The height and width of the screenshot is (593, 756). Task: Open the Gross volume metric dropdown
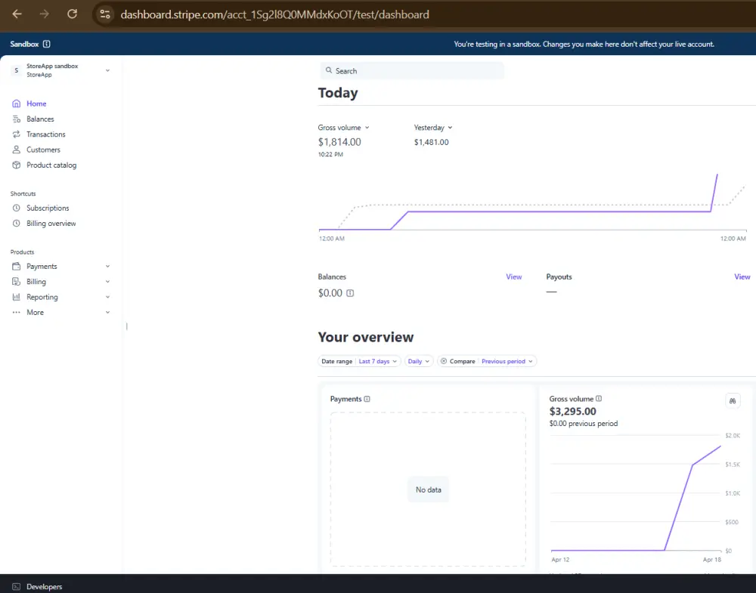[x=343, y=128]
